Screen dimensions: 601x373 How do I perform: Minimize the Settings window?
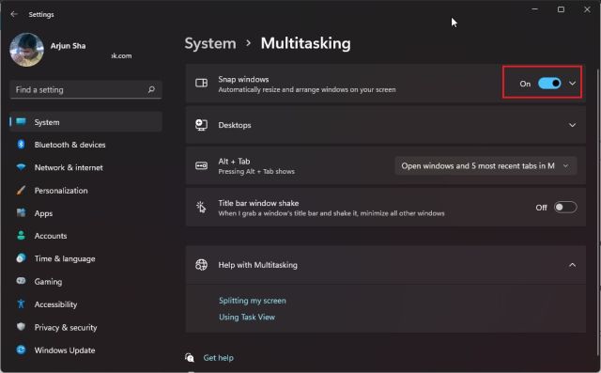[534, 9]
